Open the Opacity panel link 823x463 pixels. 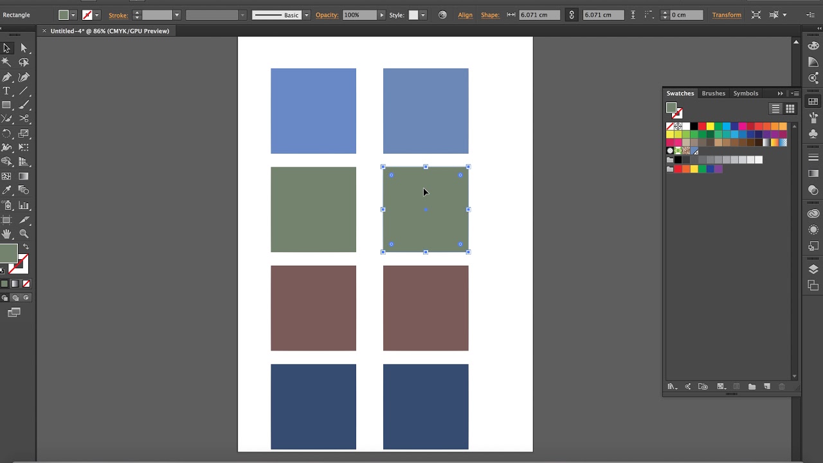pos(327,15)
